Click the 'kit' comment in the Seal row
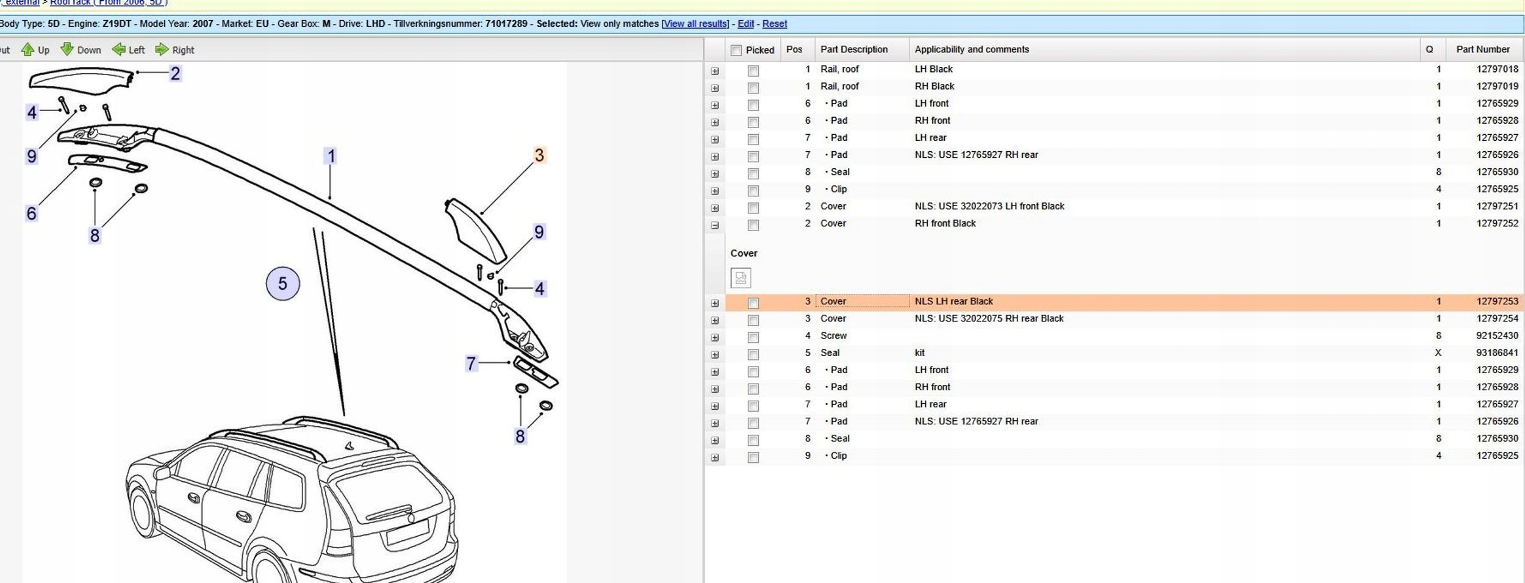This screenshot has height=583, width=1525. [x=919, y=353]
